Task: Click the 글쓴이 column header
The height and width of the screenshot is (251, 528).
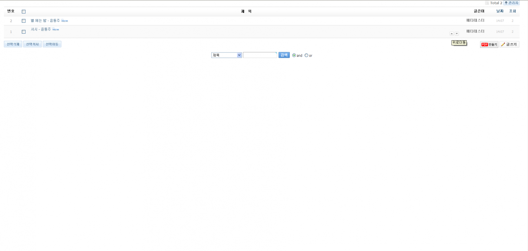Action: [x=479, y=11]
